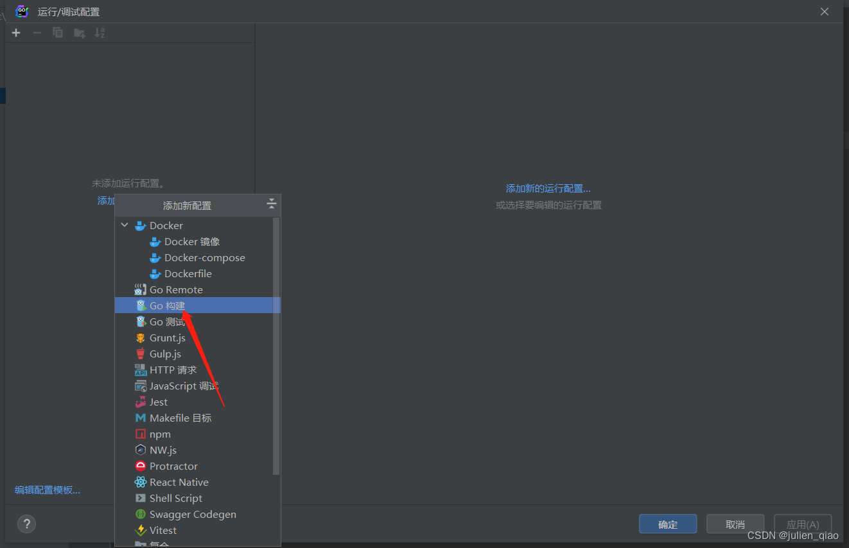Viewport: 849px width, 548px height.
Task: Click the move to new folder icon
Action: click(x=79, y=33)
